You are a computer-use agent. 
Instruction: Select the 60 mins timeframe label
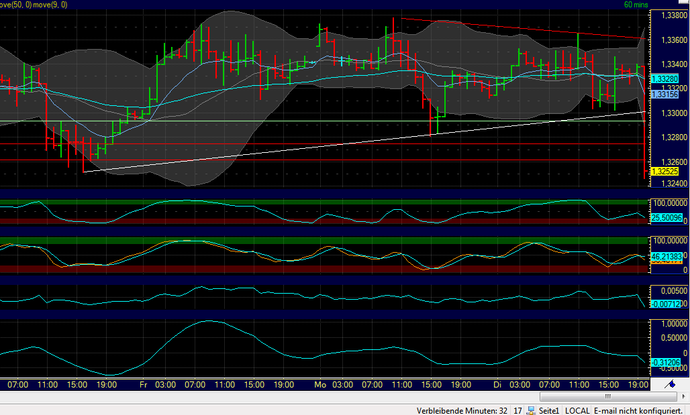[x=635, y=4]
